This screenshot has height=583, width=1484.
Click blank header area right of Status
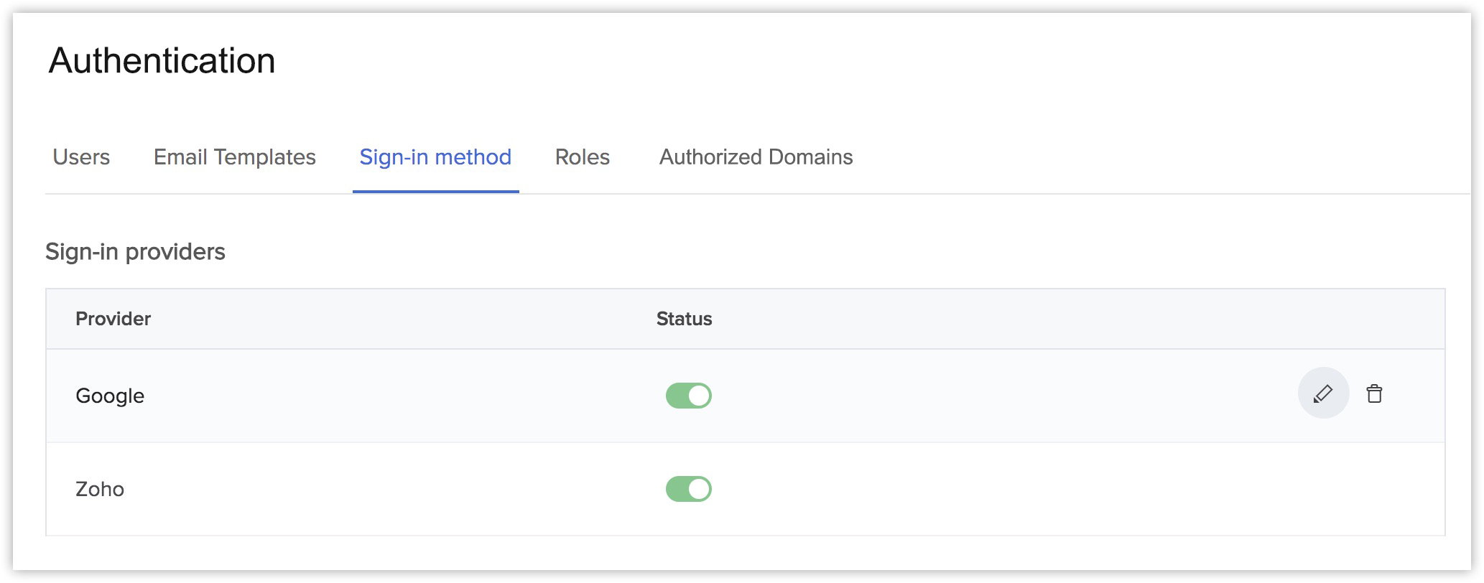click(x=1077, y=319)
